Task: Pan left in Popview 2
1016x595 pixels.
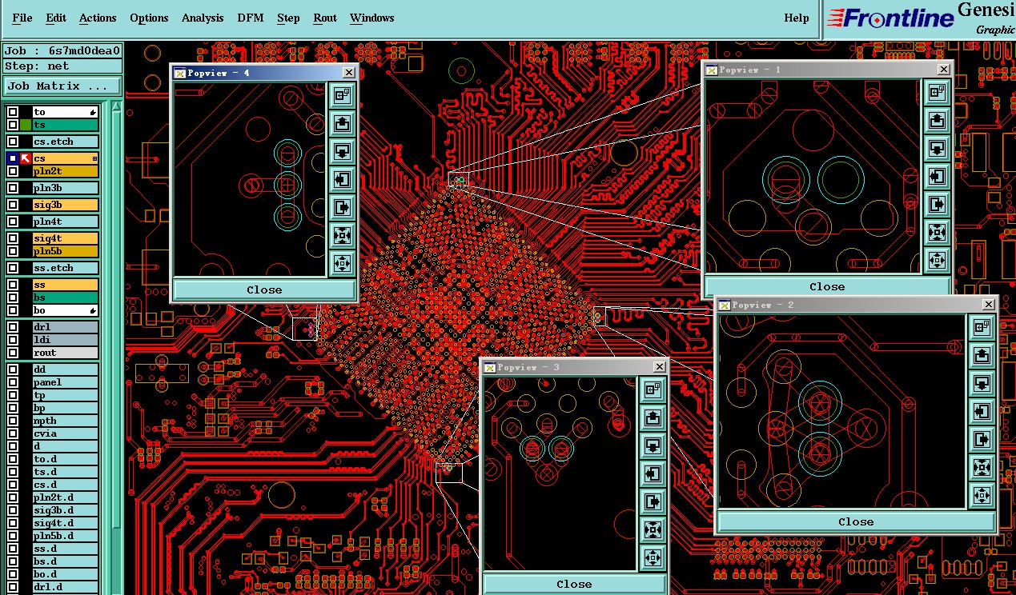Action: coord(982,412)
